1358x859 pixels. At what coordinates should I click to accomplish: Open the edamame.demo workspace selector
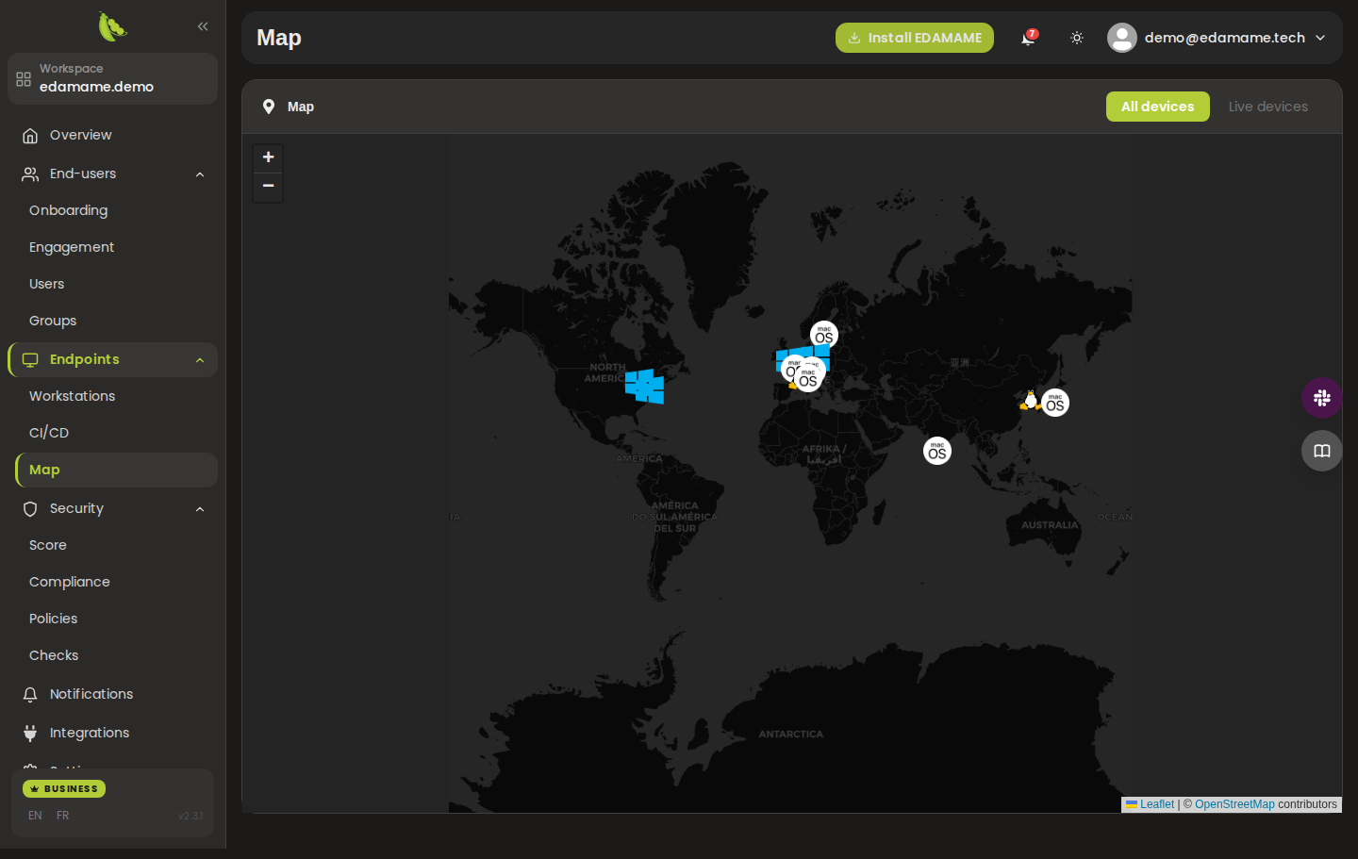(112, 78)
